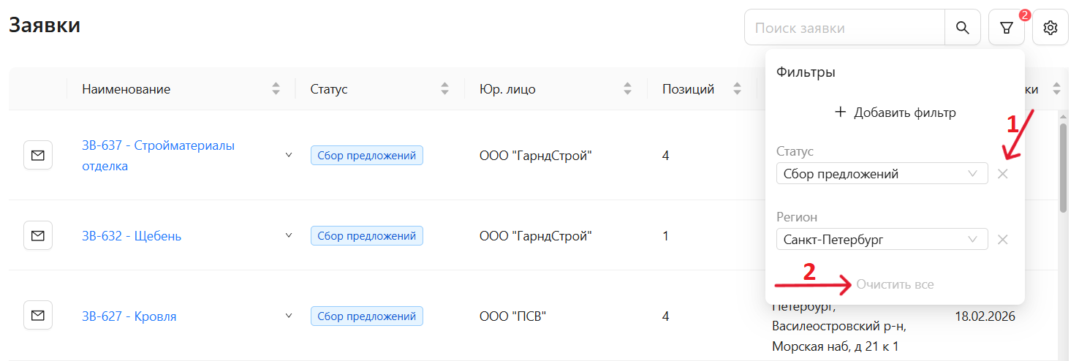Sort by Юр. лицо column arrows
Viewport: 1079px width, 361px height.
click(x=627, y=89)
